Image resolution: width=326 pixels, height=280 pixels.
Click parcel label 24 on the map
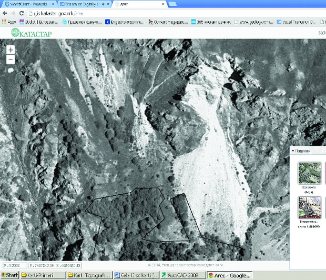(x=124, y=230)
